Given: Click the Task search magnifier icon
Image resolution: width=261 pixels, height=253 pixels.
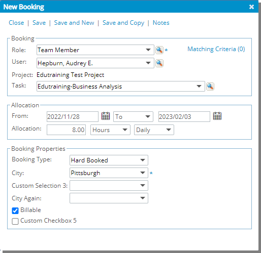Looking at the screenshot, I should pyautogui.click(x=210, y=87).
